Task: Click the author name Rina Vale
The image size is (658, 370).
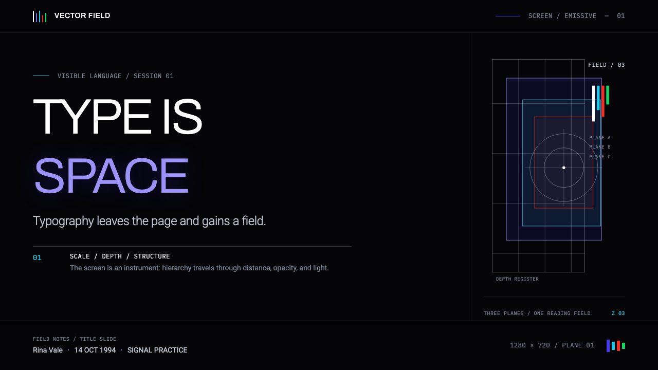Action: 48,350
